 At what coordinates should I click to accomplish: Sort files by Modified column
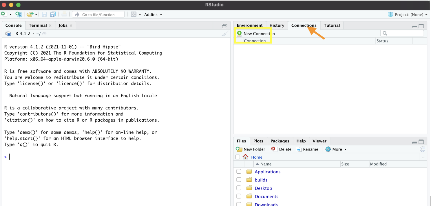398,164
